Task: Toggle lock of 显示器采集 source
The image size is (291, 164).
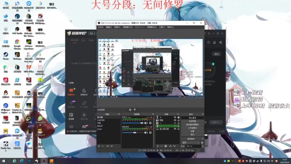Action: (x=178, y=129)
